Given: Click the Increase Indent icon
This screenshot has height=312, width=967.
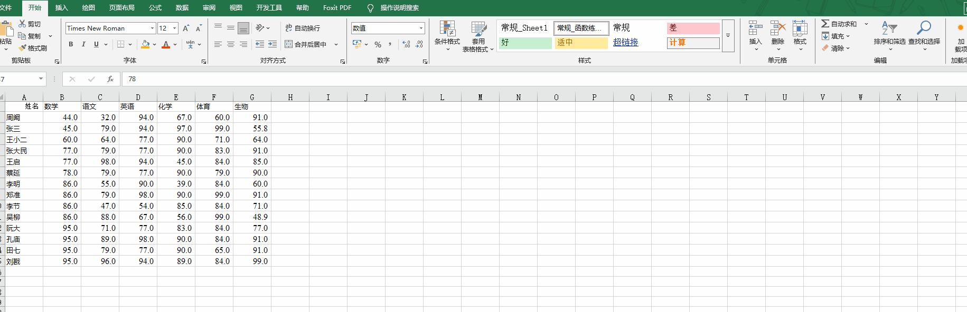Looking at the screenshot, I should (x=273, y=45).
